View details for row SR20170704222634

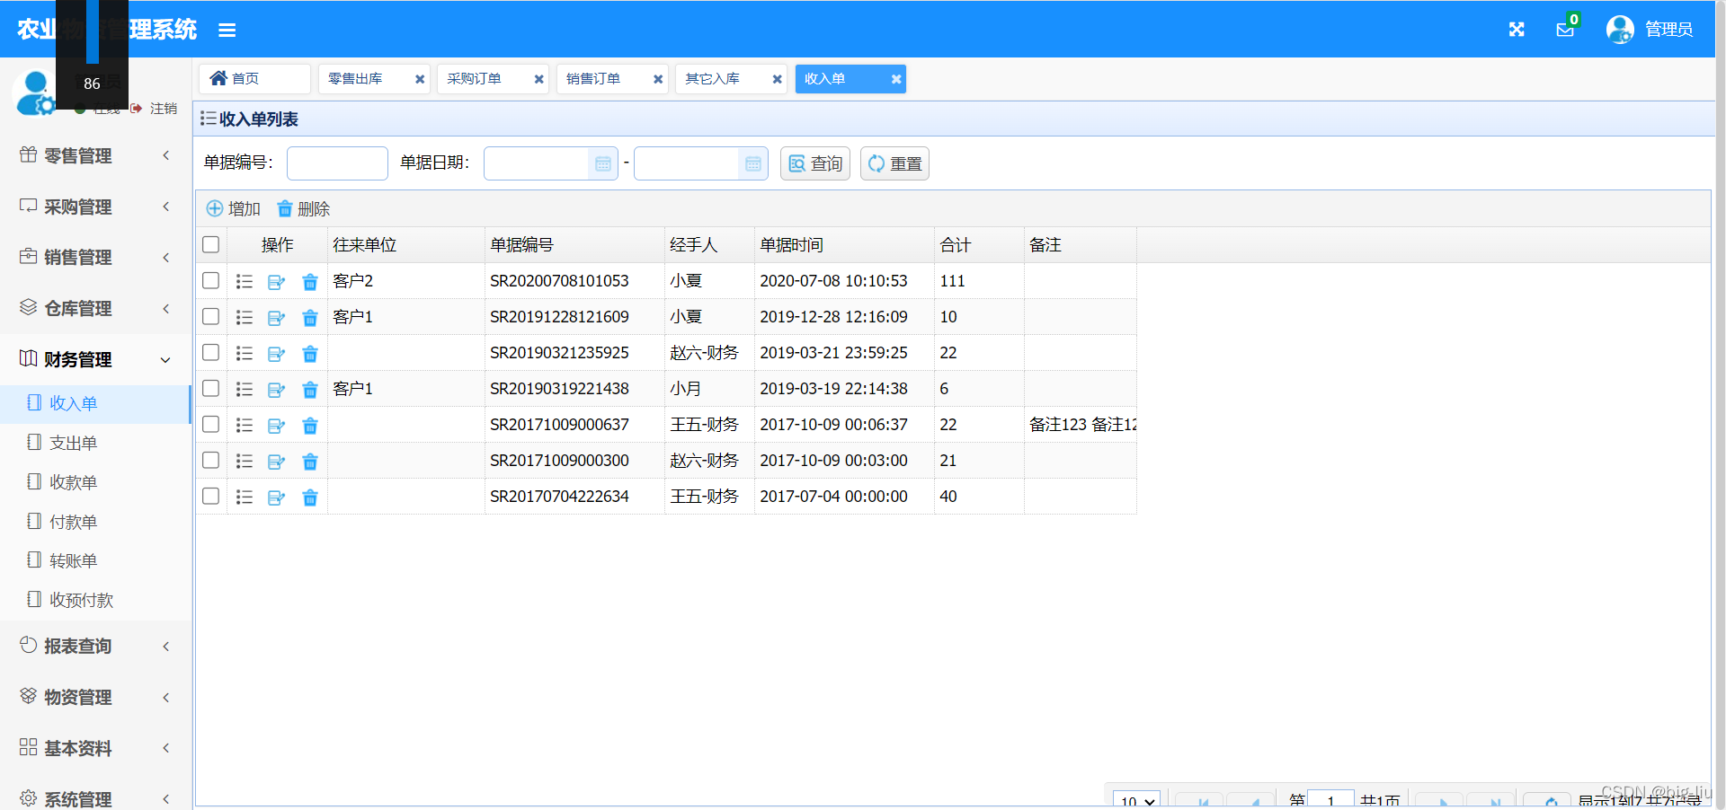245,497
